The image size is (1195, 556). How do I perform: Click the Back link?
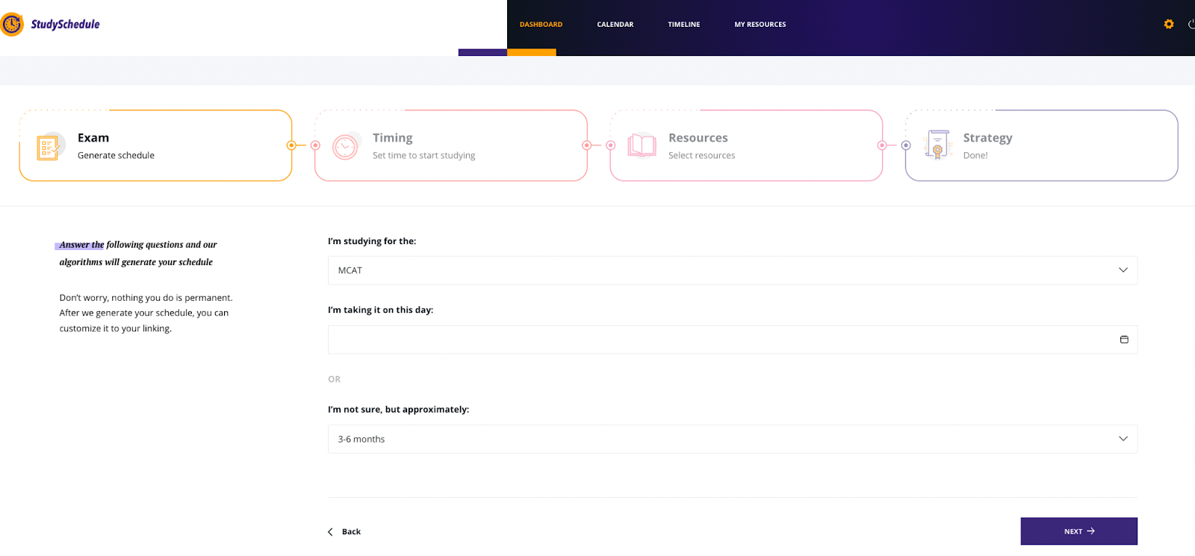[x=345, y=531]
